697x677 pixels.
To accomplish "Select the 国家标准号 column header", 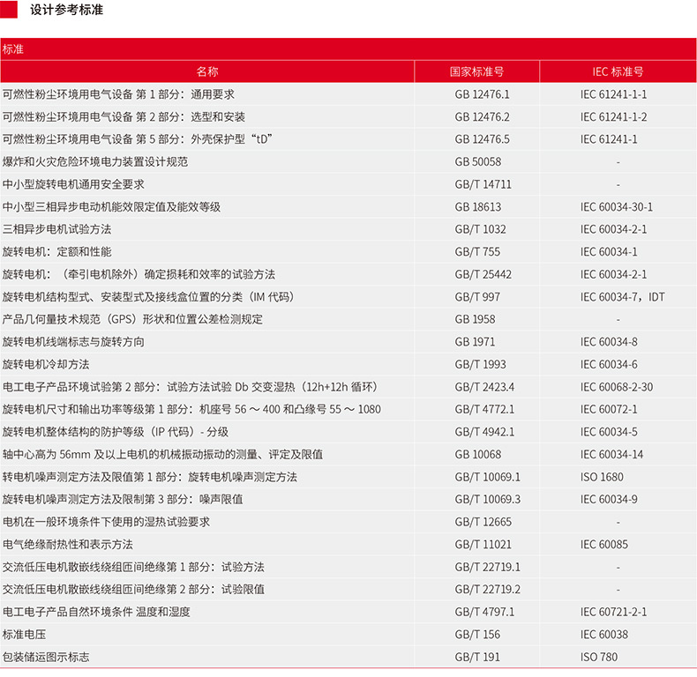I will [476, 71].
